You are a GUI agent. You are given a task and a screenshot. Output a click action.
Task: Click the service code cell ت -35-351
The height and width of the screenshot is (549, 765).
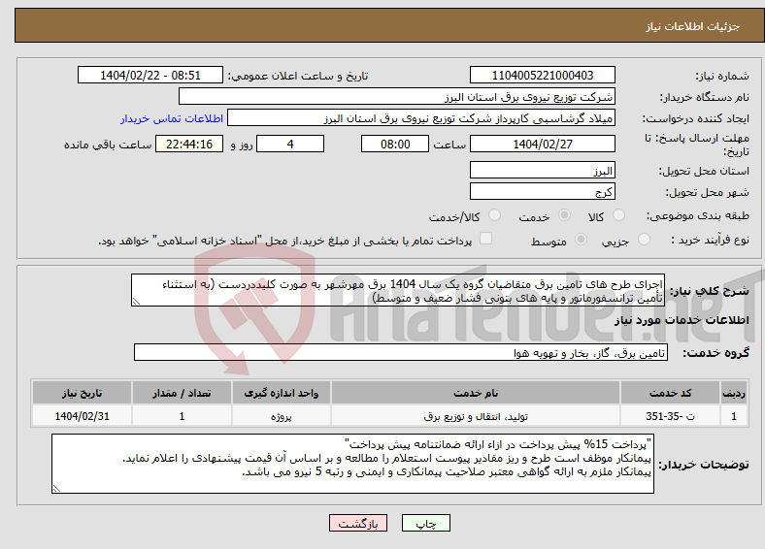tap(671, 416)
